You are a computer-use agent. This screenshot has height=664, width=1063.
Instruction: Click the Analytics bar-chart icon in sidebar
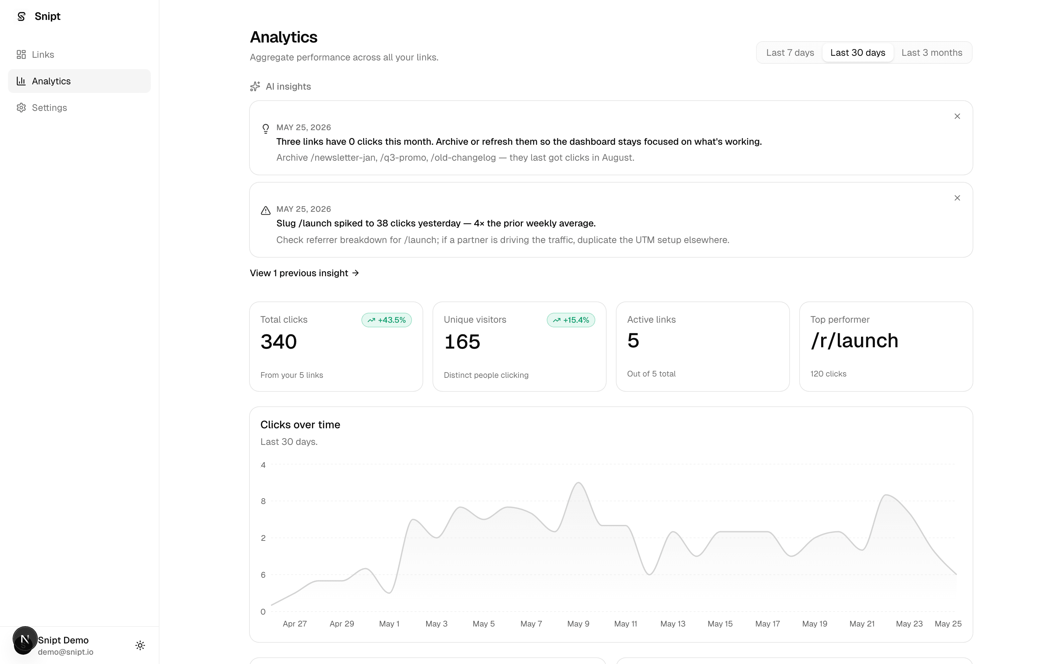pos(21,81)
